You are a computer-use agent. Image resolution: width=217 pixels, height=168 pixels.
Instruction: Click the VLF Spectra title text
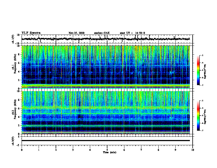[x=31, y=33]
